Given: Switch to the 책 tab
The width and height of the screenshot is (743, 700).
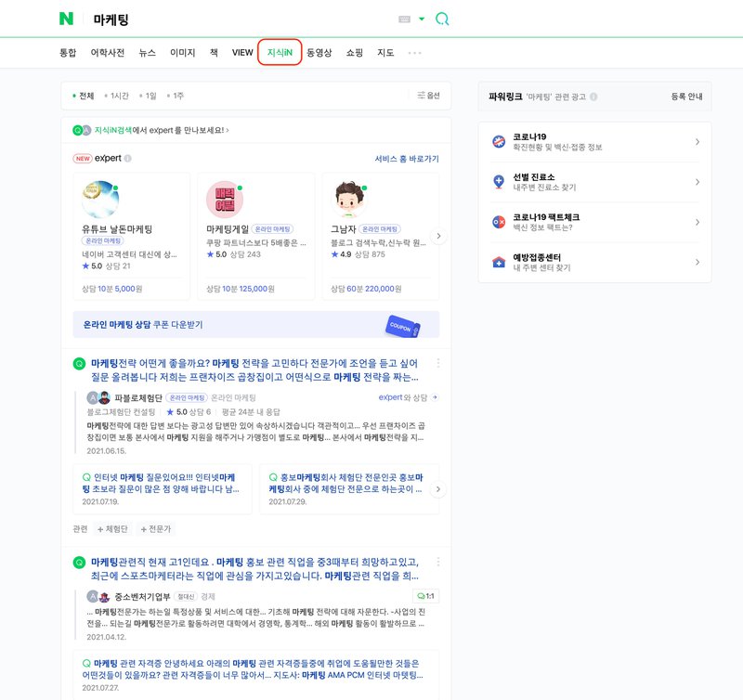Looking at the screenshot, I should [215, 53].
